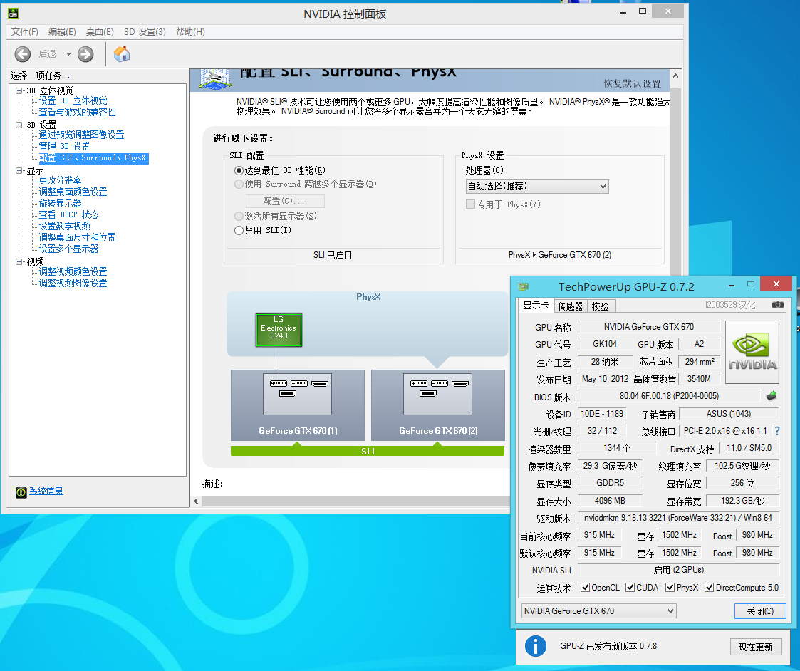Click the Back arrow in NVIDIA toolbar
Image resolution: width=800 pixels, height=671 pixels.
point(23,54)
